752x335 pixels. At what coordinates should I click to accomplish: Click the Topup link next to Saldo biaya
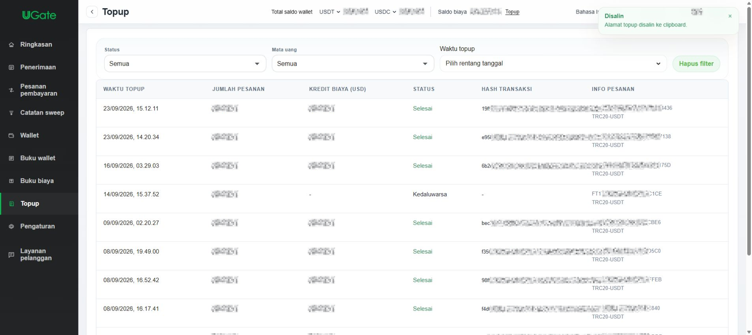coord(512,12)
